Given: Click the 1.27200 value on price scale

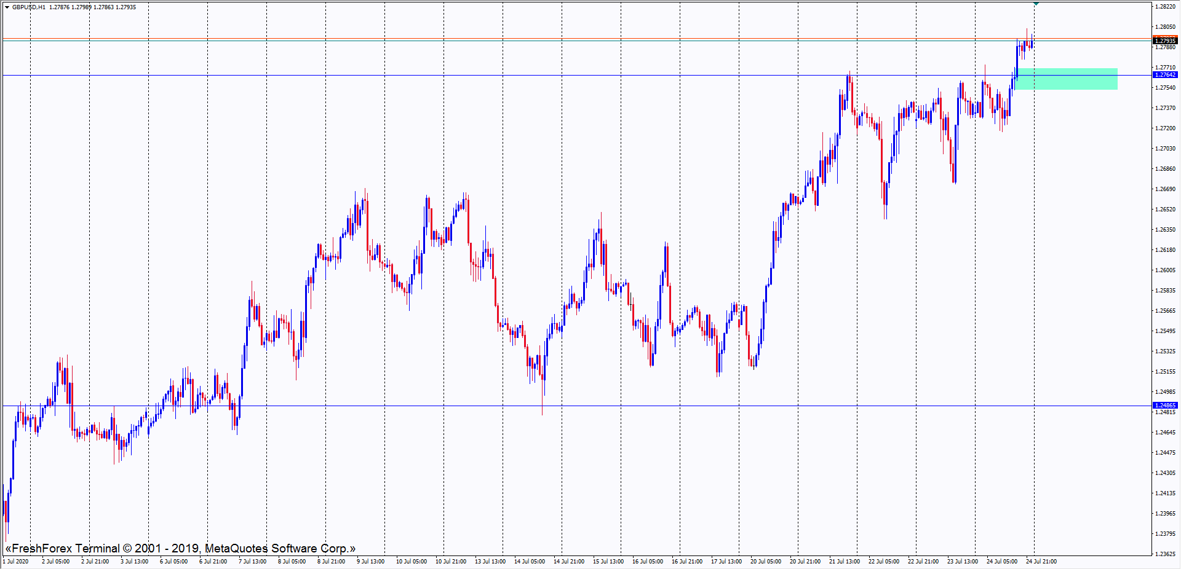Looking at the screenshot, I should click(1165, 128).
